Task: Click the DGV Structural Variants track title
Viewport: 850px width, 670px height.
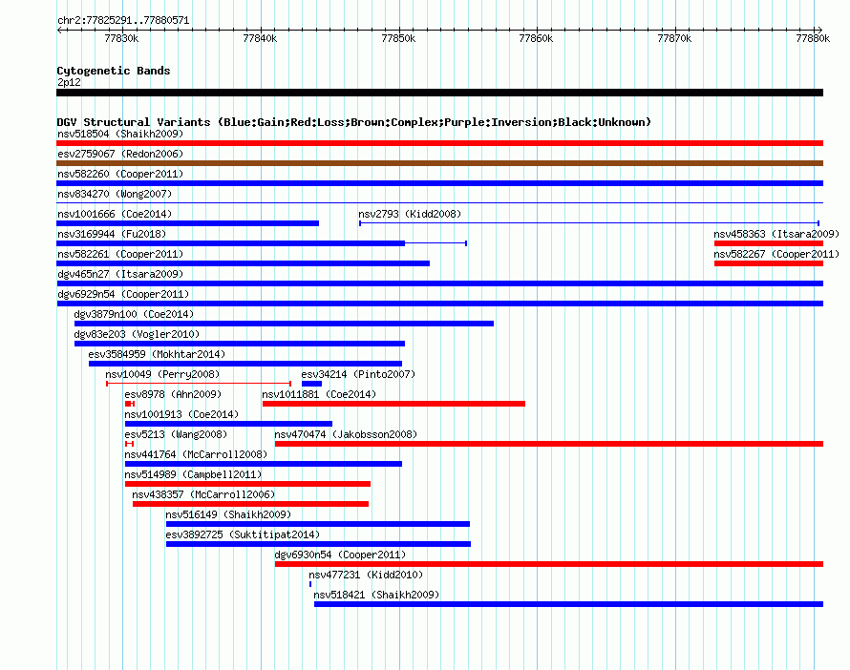Action: [x=354, y=122]
